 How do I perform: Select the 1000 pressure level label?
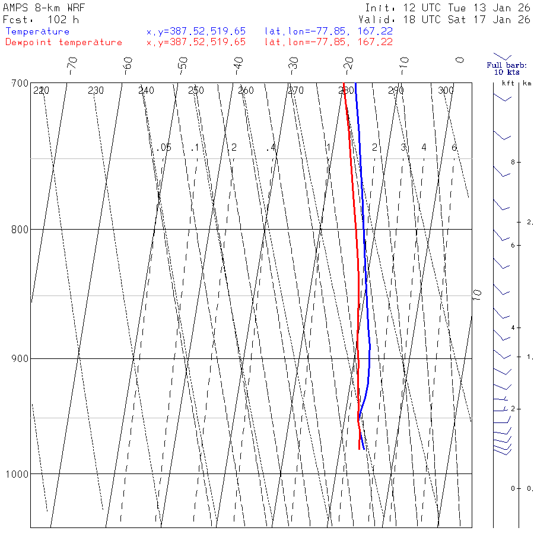click(x=17, y=474)
